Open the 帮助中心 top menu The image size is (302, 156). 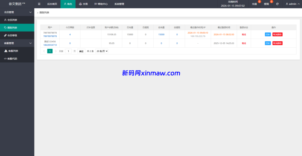(x=101, y=4)
